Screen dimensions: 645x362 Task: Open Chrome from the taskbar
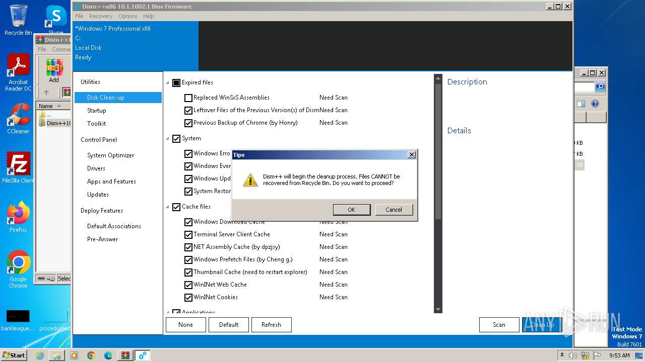(91, 355)
